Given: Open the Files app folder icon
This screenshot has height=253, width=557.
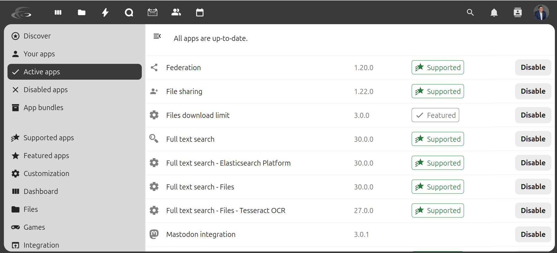Looking at the screenshot, I should pos(82,13).
